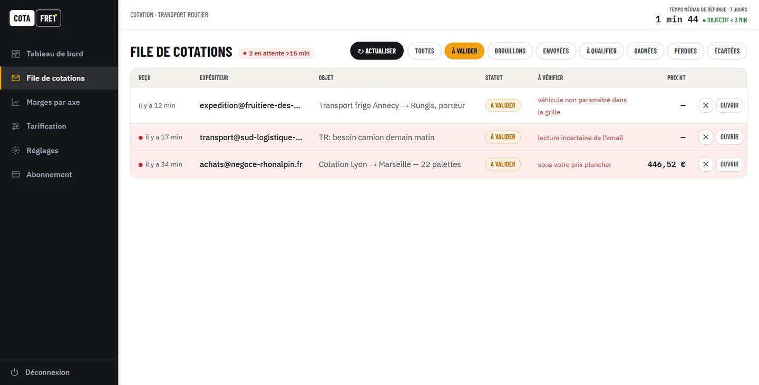Select the Écartées filter
Image resolution: width=759 pixels, height=385 pixels.
(727, 51)
